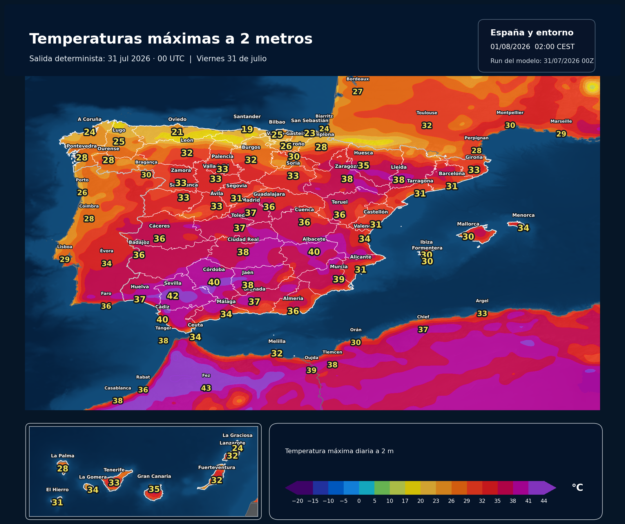Click the 35 value on Gran Canaria

click(154, 489)
